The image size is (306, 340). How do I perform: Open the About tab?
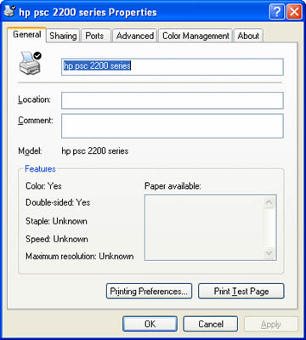248,36
